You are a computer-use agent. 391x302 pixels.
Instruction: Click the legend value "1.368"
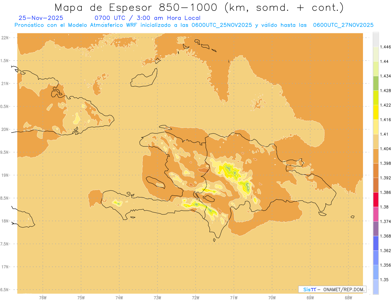coord(385,236)
